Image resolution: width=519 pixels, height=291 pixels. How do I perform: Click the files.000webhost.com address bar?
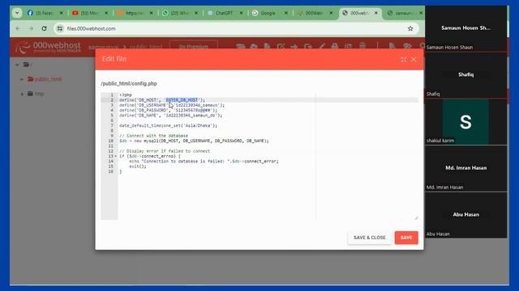point(236,29)
